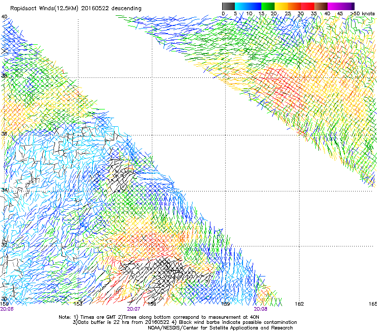Click the purple time stamp '20:07'

pyautogui.click(x=133, y=309)
